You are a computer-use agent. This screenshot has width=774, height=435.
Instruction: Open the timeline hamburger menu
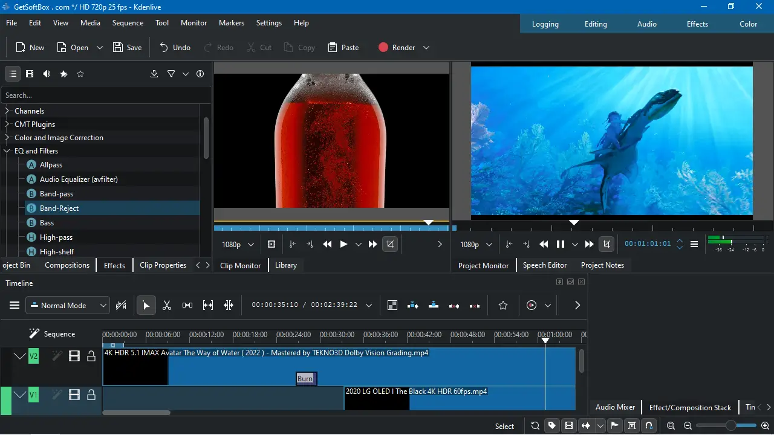point(15,305)
